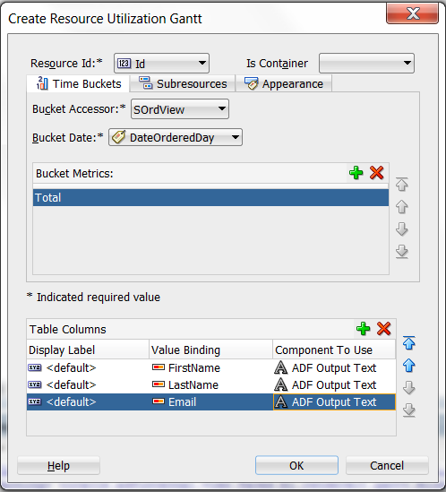This screenshot has height=492, width=446.
Task: Remove selected table column with red X
Action: (383, 329)
